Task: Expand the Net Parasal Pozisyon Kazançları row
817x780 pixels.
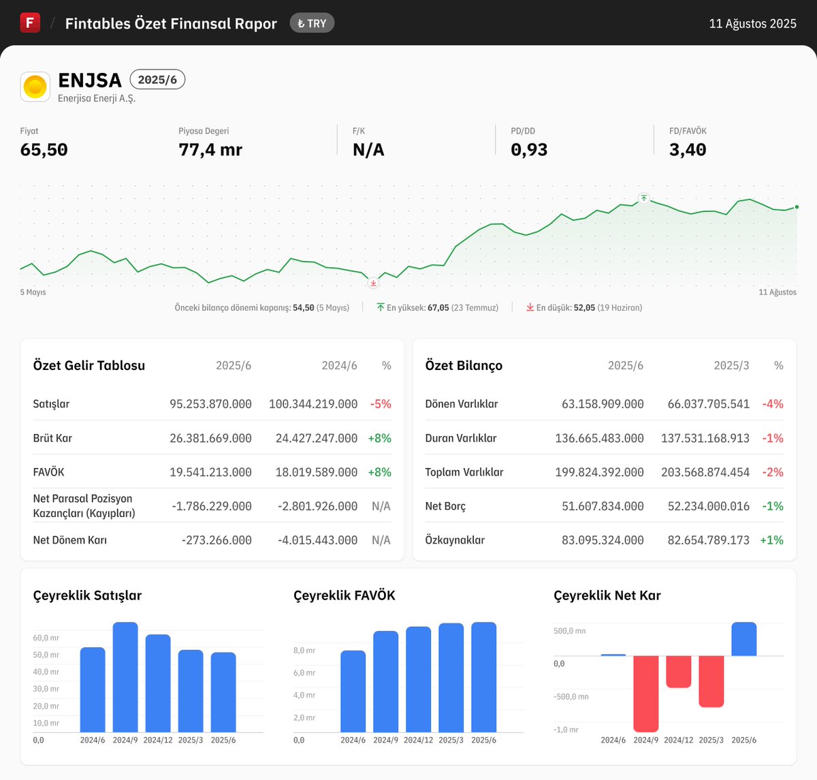Action: click(83, 505)
